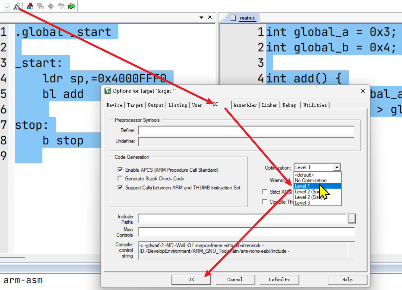Open the Listing tab
This screenshot has width=402, height=290.
(178, 105)
